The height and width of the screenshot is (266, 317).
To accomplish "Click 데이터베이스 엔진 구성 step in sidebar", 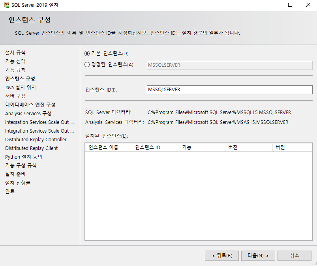I will pos(30,105).
